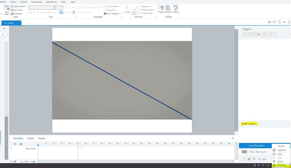291x168 pixels.
Task: Click the lock-all icon in timeline header
Action: [21, 144]
